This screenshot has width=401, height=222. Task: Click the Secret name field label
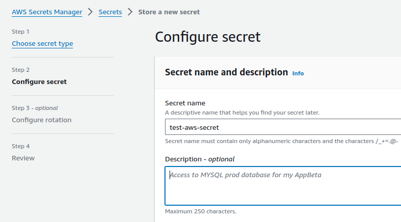click(185, 103)
